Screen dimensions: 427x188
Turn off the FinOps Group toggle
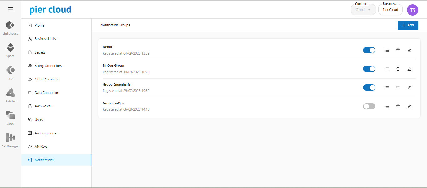coord(369,69)
